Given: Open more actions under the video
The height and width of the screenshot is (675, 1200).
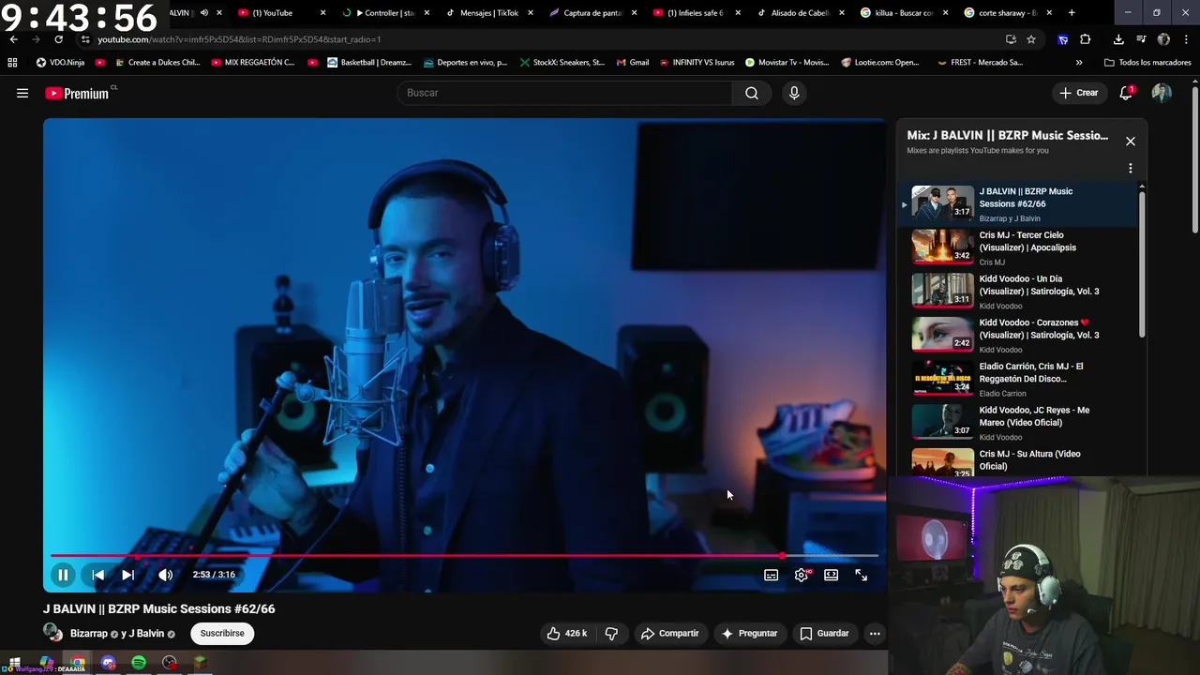Looking at the screenshot, I should click(x=875, y=634).
